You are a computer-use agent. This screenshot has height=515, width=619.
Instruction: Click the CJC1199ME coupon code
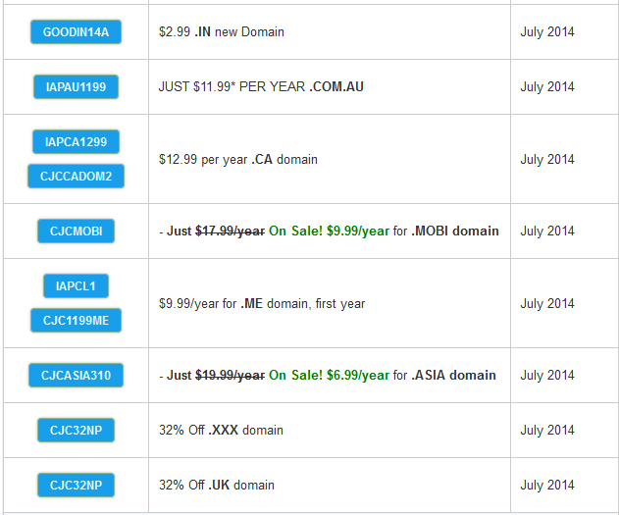click(76, 320)
